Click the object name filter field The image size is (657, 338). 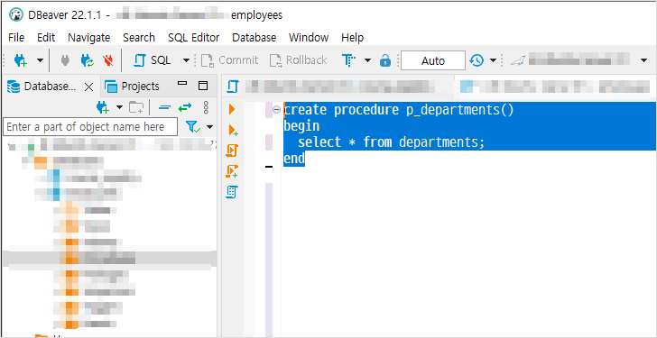pyautogui.click(x=90, y=127)
